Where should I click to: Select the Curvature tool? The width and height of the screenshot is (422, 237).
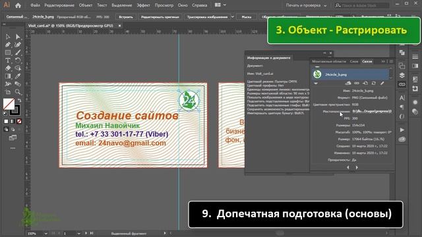coord(18,45)
